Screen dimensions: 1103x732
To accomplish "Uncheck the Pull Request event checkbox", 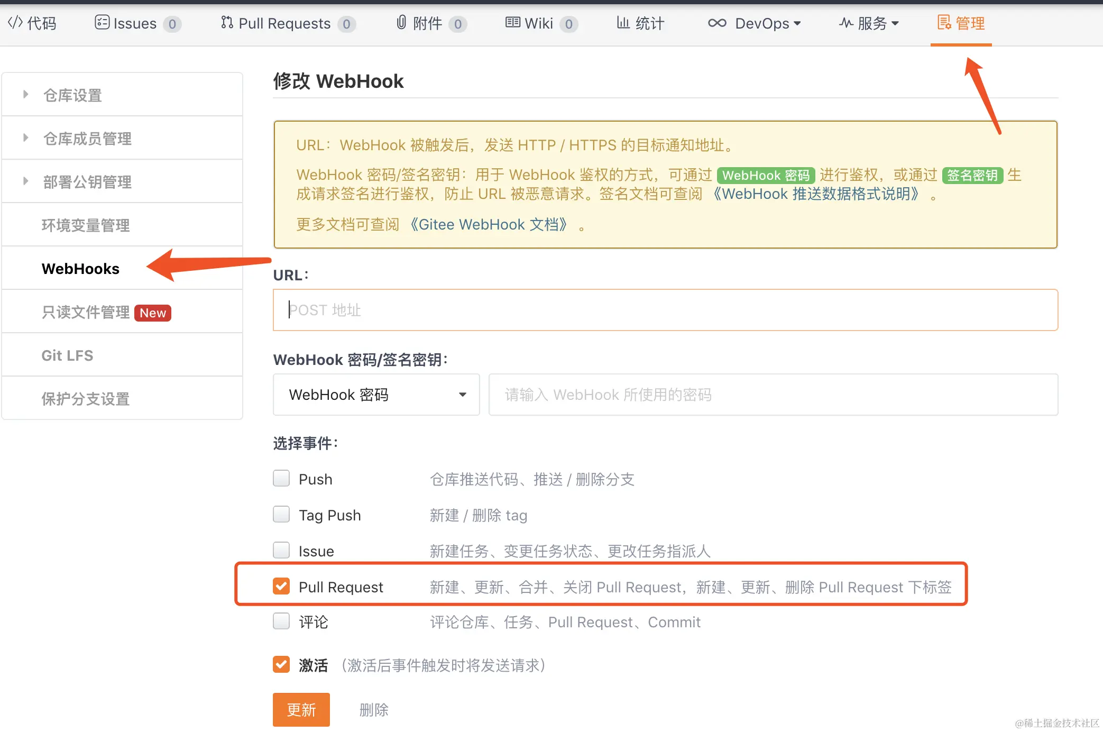I will (281, 586).
